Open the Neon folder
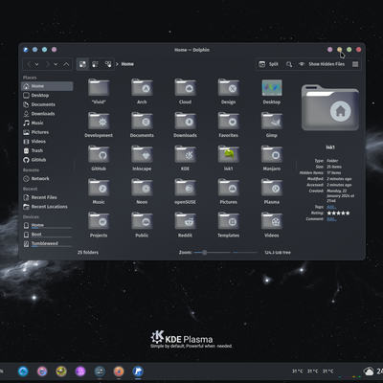 tap(142, 191)
